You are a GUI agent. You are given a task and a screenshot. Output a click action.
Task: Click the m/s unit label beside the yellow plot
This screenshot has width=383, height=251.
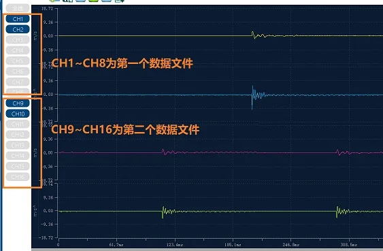tap(35, 35)
